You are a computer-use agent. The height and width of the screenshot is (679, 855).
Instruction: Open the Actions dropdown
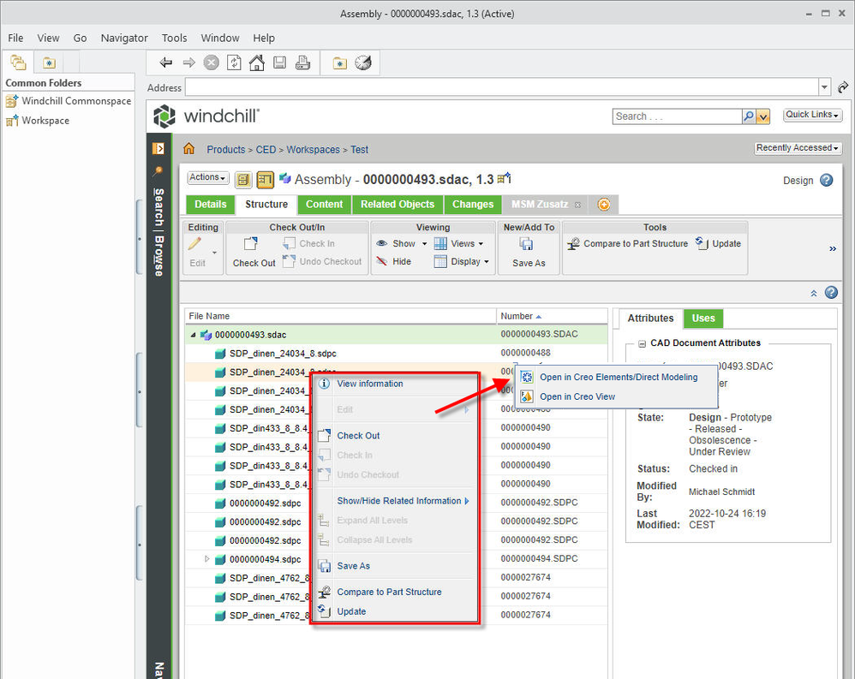[208, 178]
